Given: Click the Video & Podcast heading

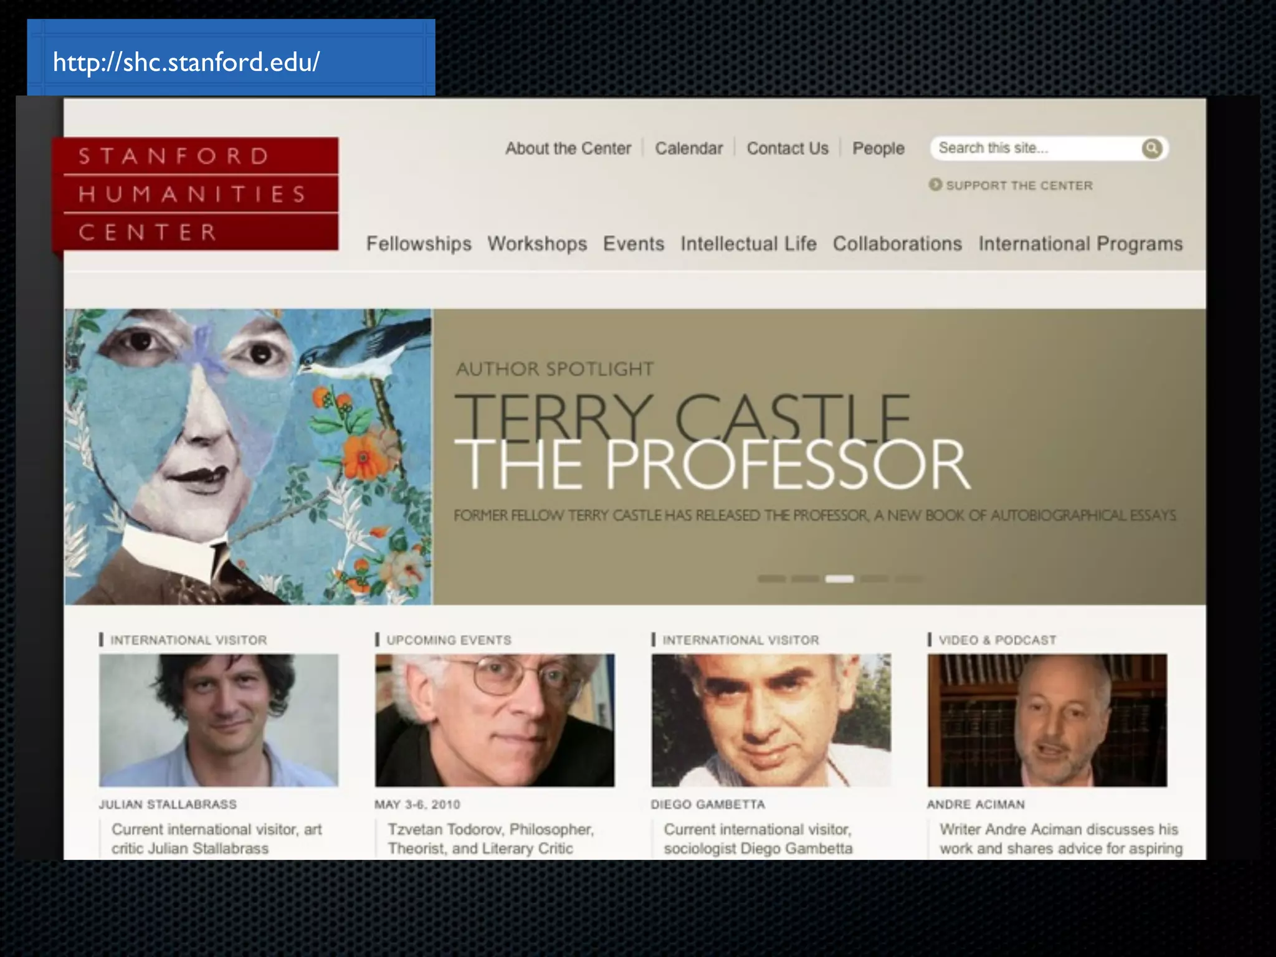Looking at the screenshot, I should tap(997, 640).
